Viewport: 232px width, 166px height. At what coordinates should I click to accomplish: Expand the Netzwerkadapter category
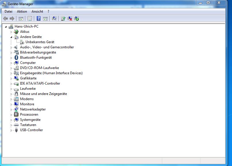11,110
